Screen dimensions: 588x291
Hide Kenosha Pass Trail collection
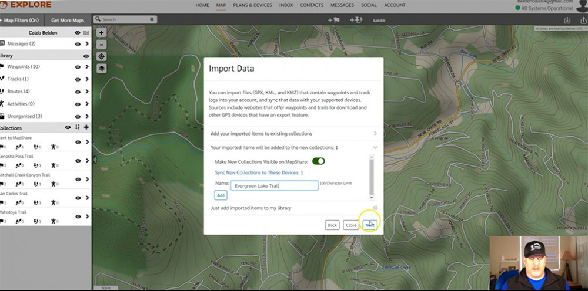click(x=78, y=161)
